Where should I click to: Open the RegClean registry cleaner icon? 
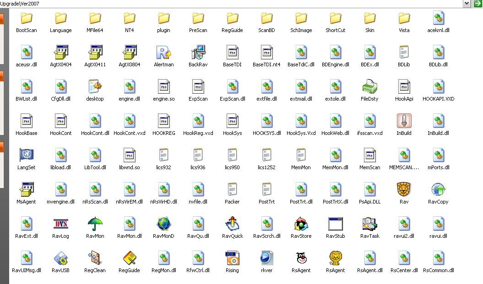tap(95, 258)
